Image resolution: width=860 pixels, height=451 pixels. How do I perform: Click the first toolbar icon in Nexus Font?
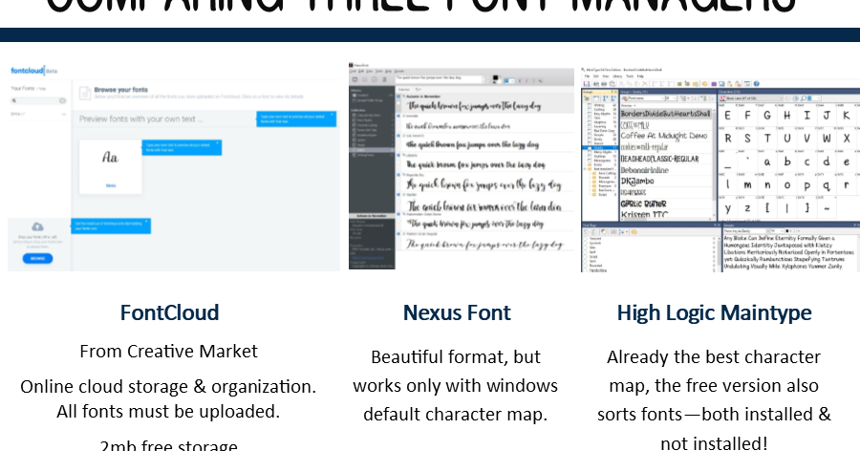click(355, 79)
